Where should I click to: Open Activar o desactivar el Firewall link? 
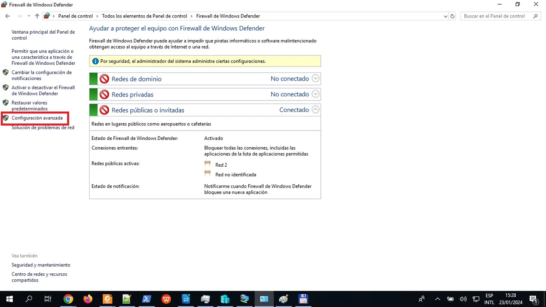tap(43, 90)
